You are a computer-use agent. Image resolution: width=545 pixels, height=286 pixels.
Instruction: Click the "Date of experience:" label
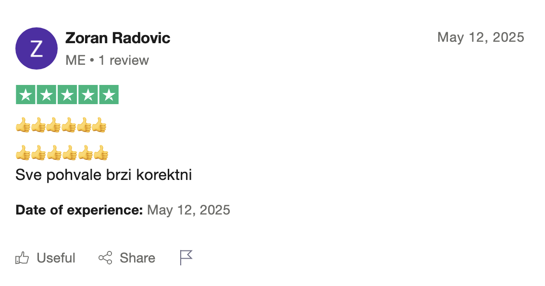point(79,210)
